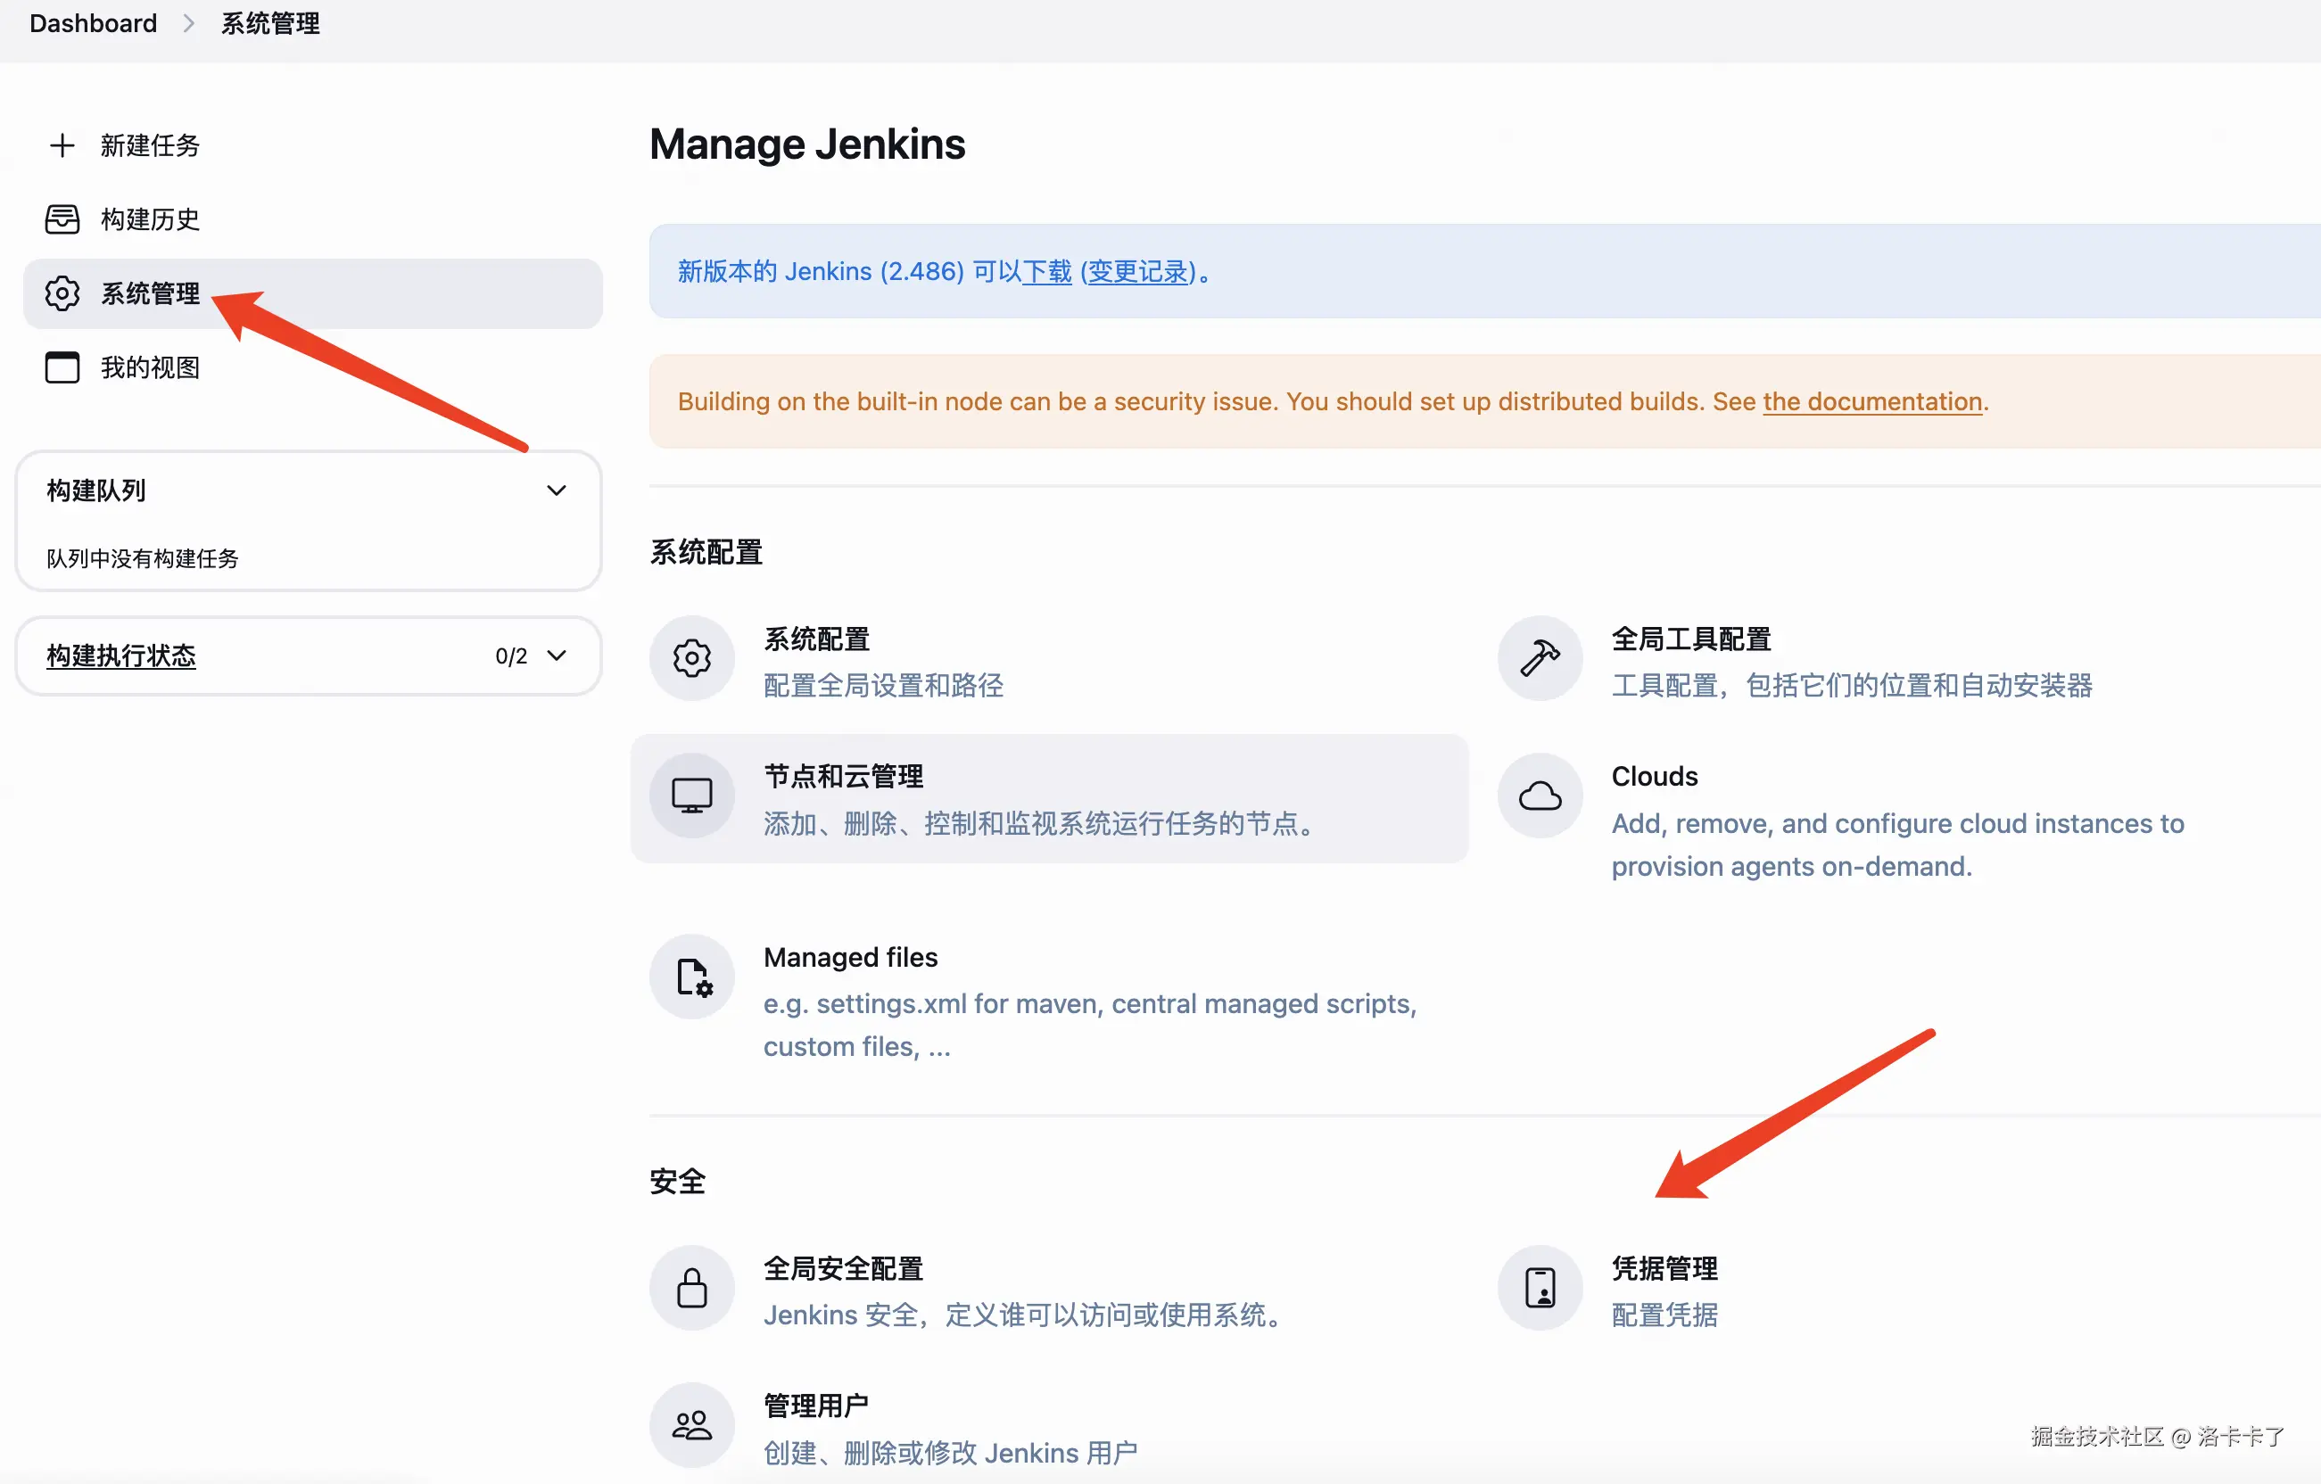Click the 下载 link for new Jenkins
The height and width of the screenshot is (1484, 2321).
click(1046, 272)
